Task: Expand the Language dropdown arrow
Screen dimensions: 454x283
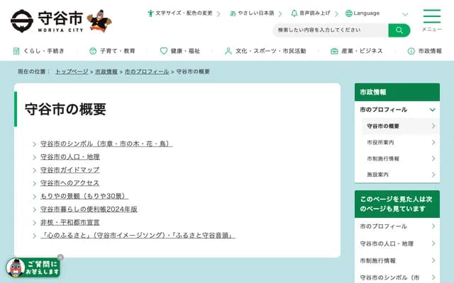Action: [405, 14]
